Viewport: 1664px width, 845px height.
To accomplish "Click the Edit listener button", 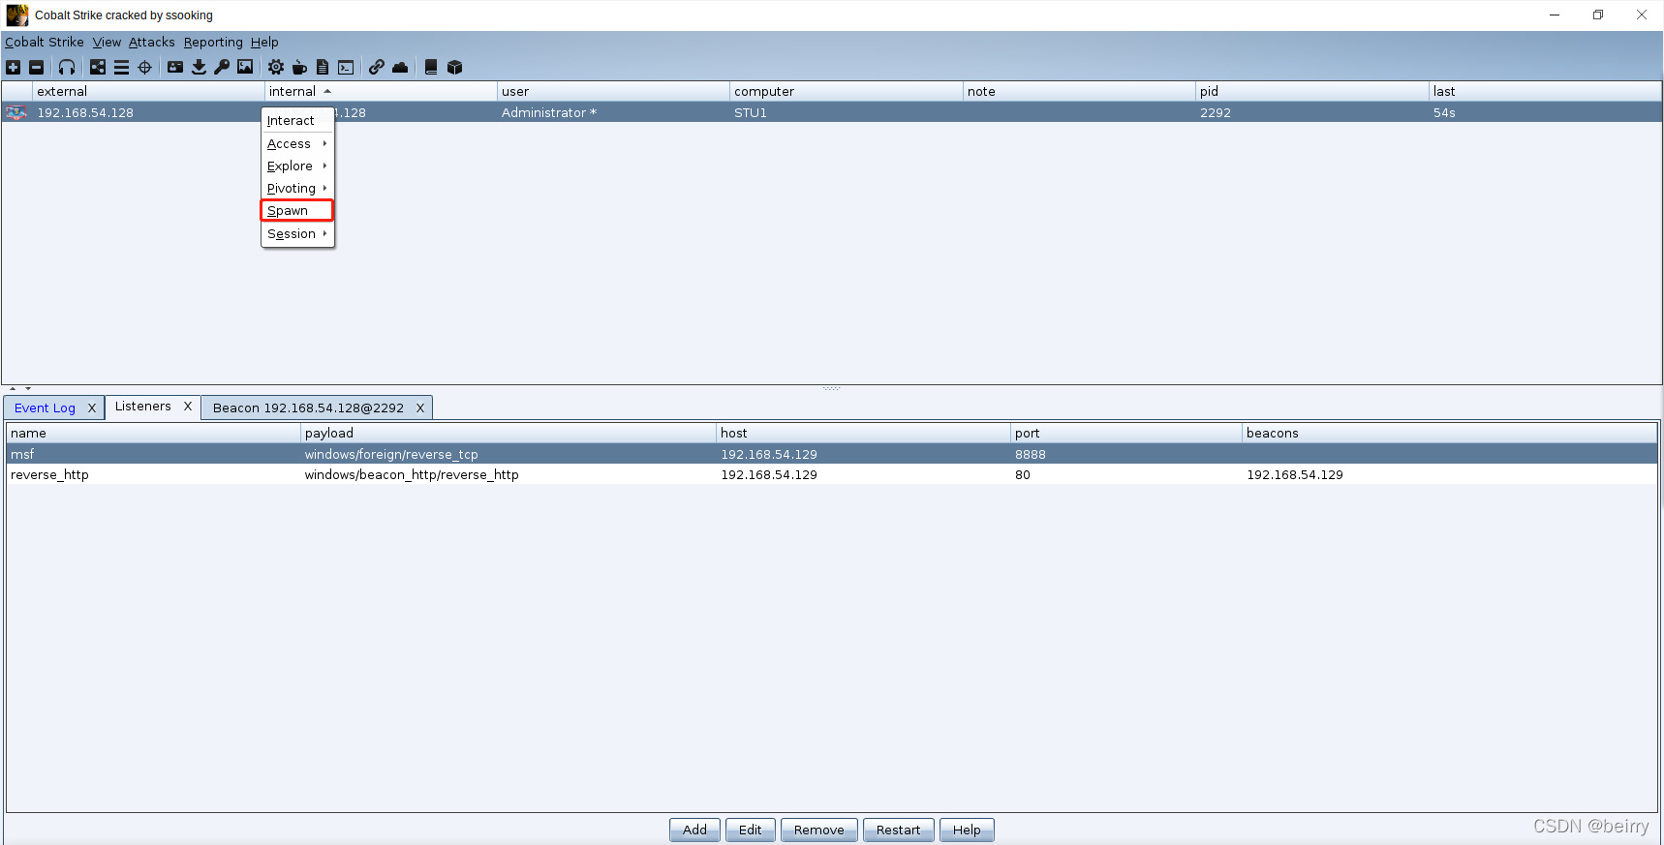I will click(x=751, y=830).
